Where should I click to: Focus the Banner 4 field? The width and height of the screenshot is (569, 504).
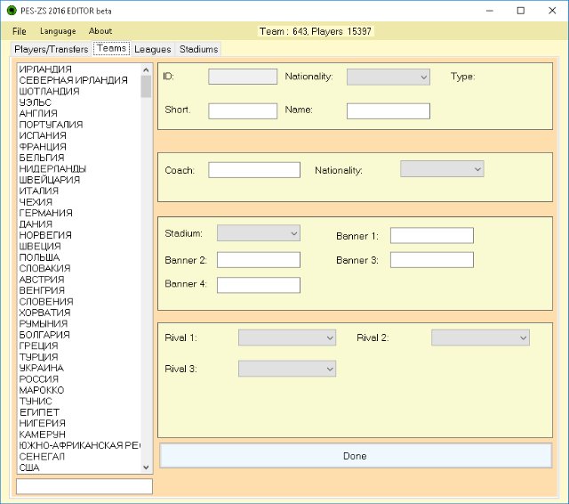pyautogui.click(x=259, y=285)
